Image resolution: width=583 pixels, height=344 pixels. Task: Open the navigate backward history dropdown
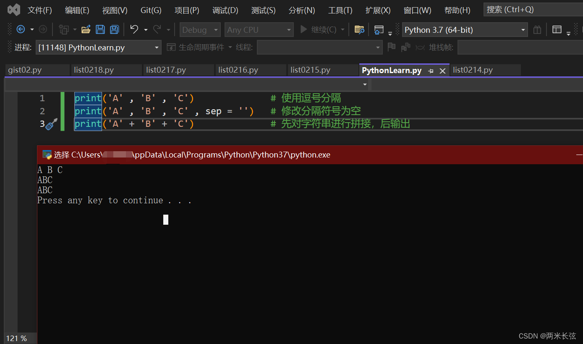click(32, 30)
